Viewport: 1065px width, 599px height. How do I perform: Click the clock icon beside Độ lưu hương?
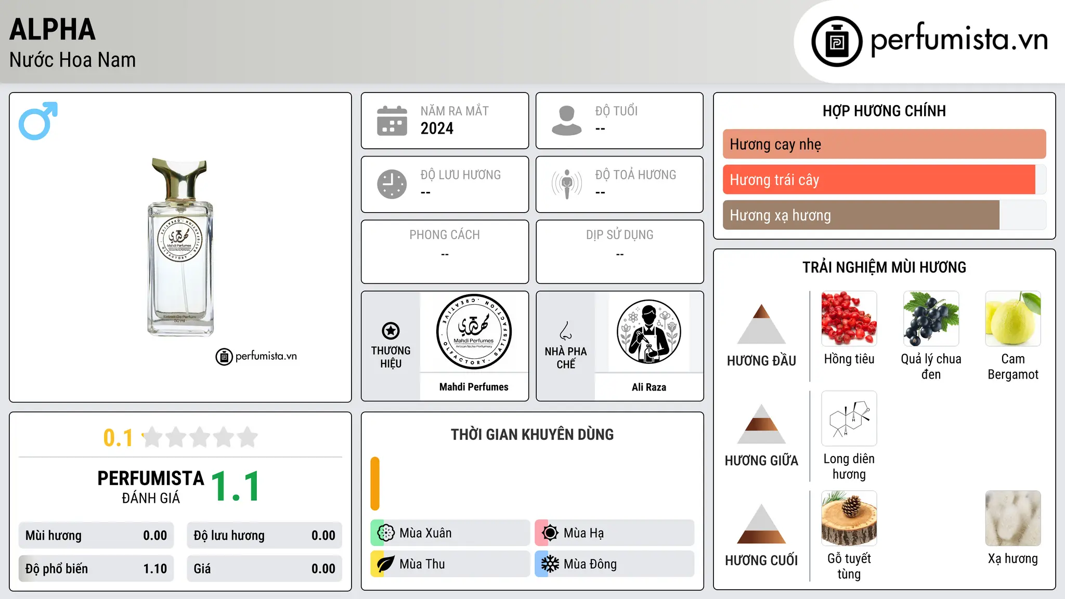pyautogui.click(x=392, y=184)
